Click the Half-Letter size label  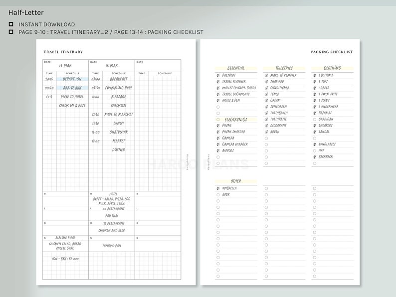pos(26,12)
